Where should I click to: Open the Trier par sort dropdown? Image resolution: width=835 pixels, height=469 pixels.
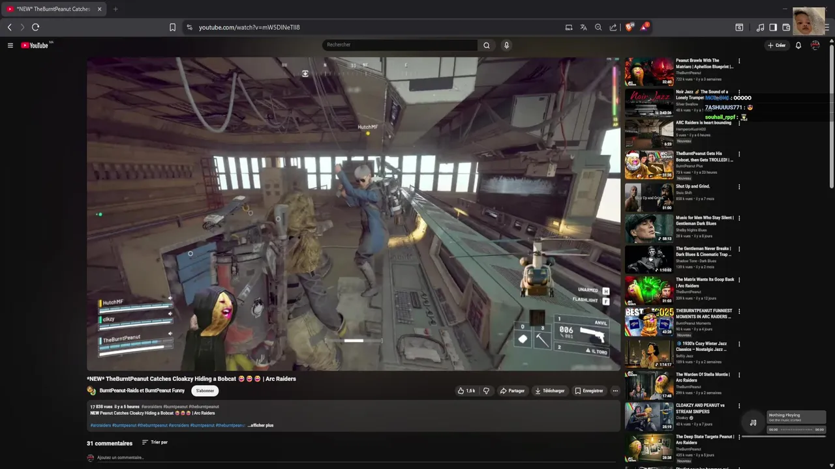[155, 442]
